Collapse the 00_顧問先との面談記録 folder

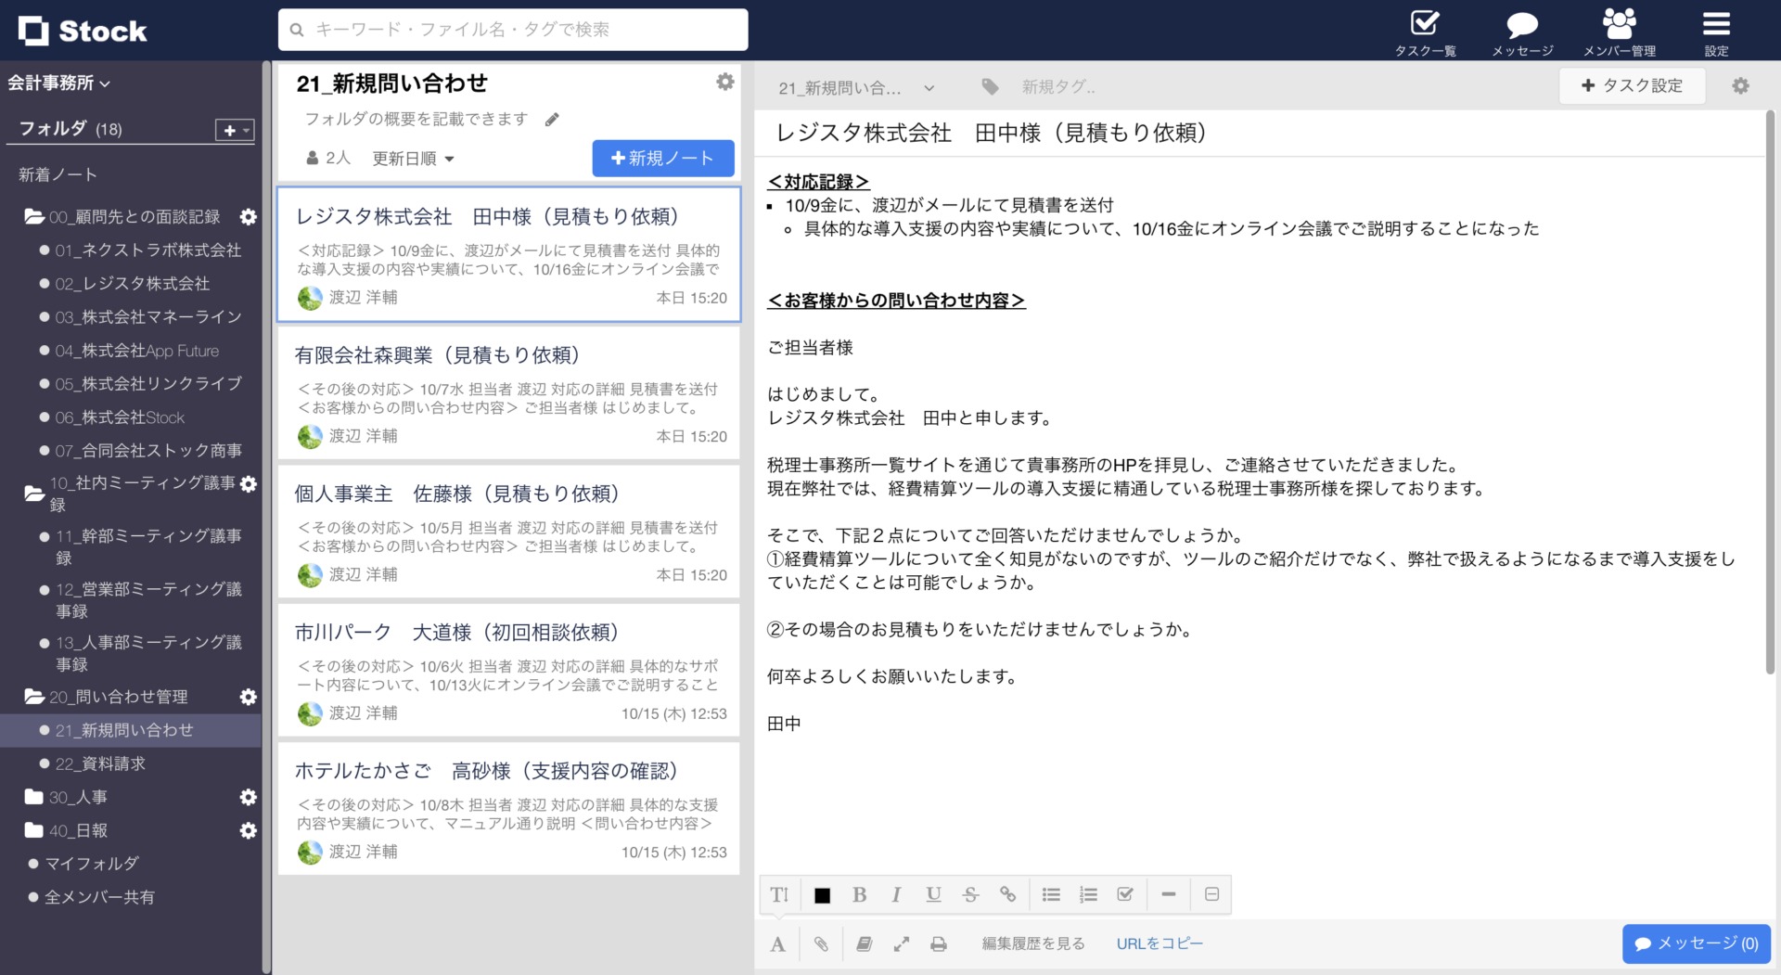34,217
